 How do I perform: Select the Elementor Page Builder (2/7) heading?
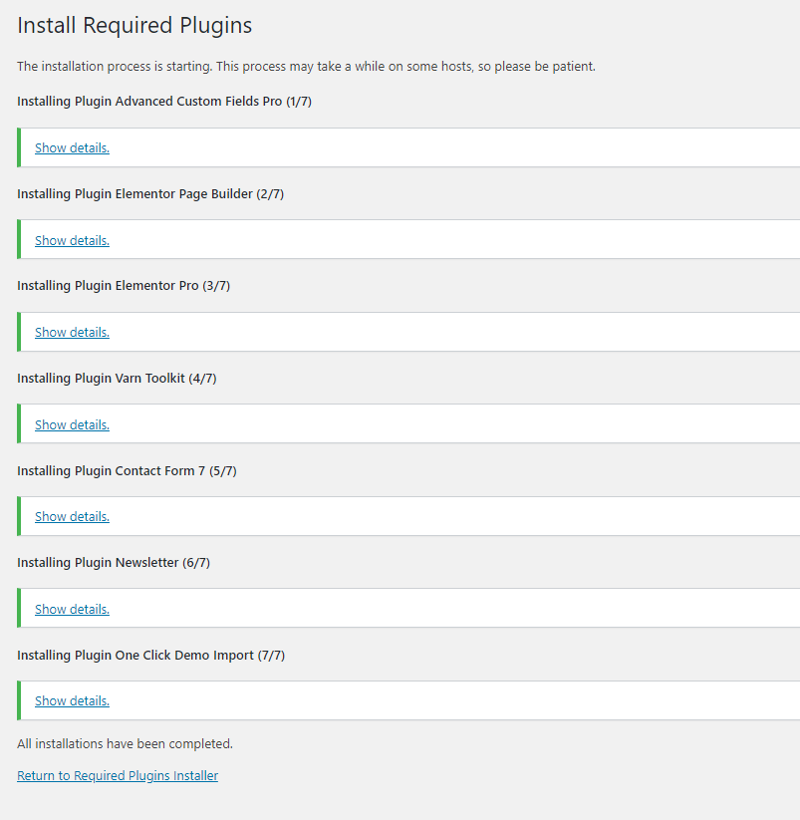150,193
